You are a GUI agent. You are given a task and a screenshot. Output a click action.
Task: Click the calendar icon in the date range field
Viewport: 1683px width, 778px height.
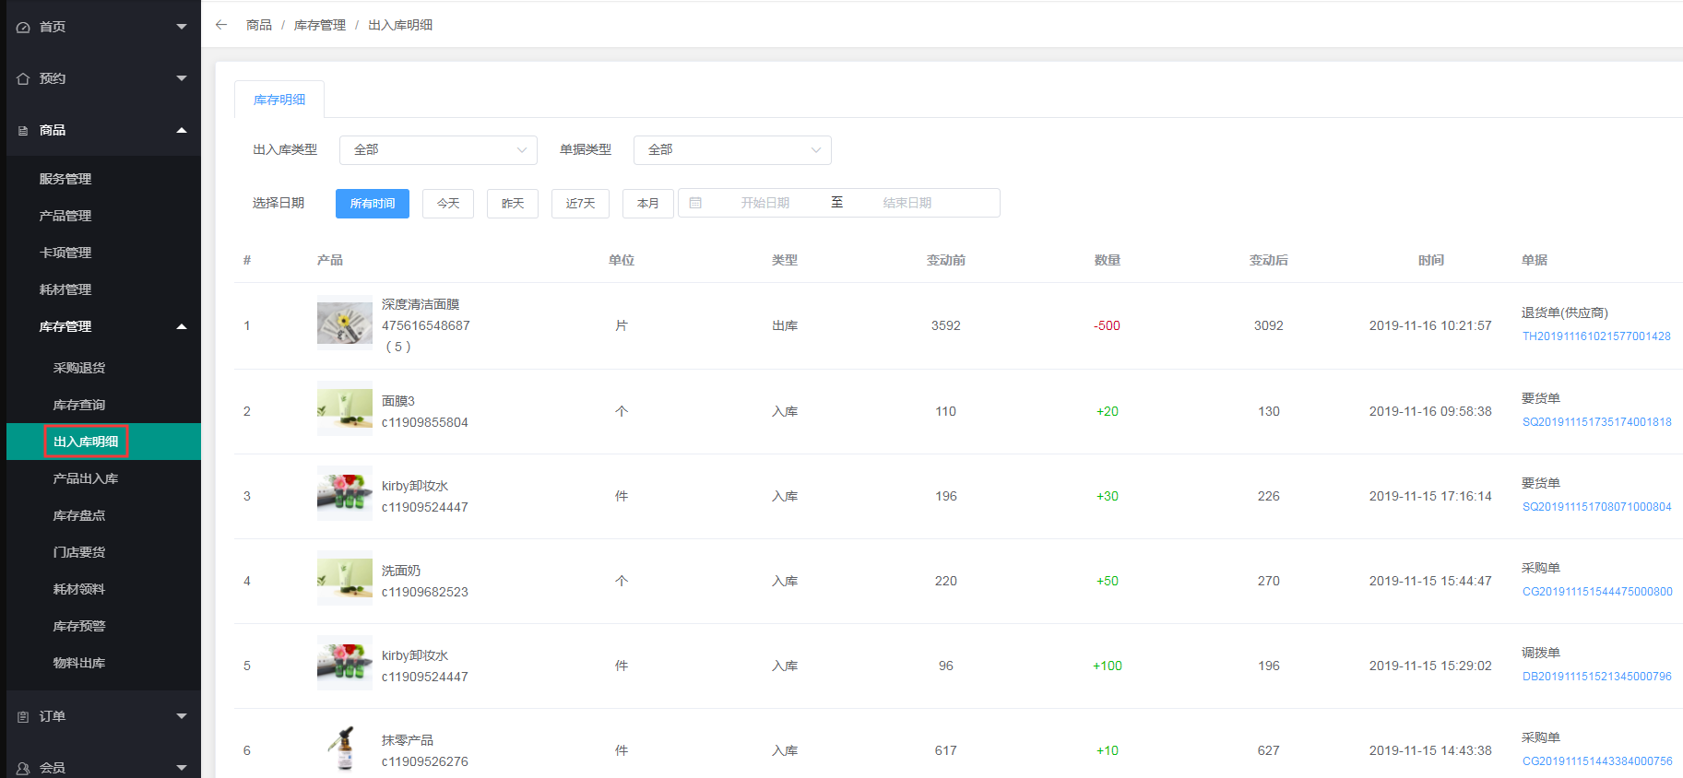[695, 203]
